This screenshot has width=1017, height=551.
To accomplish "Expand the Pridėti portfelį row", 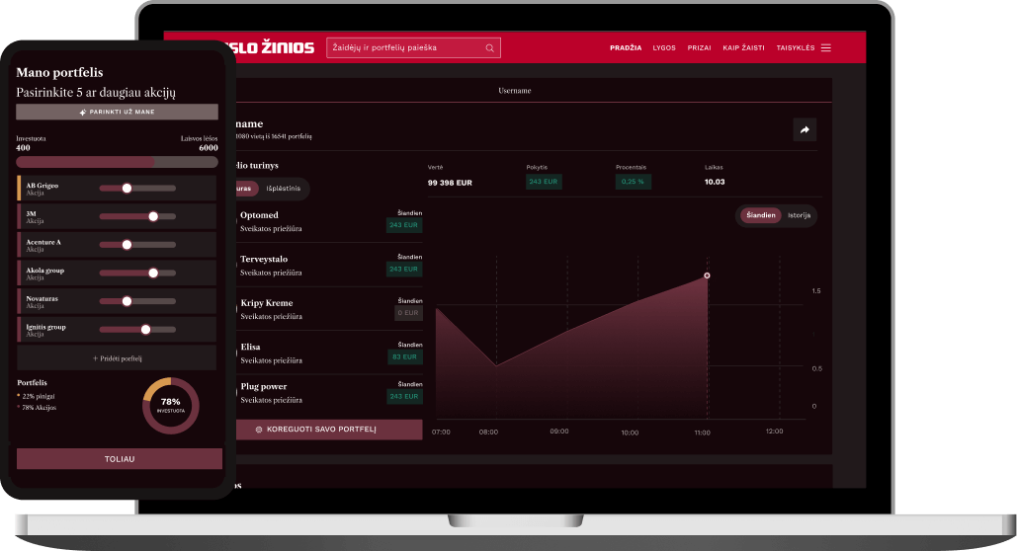I will pos(117,358).
